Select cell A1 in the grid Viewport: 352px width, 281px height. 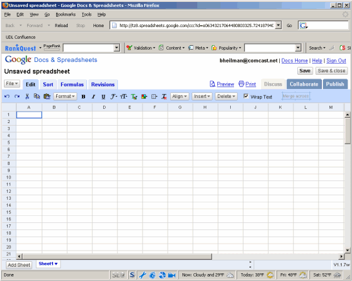[29, 115]
